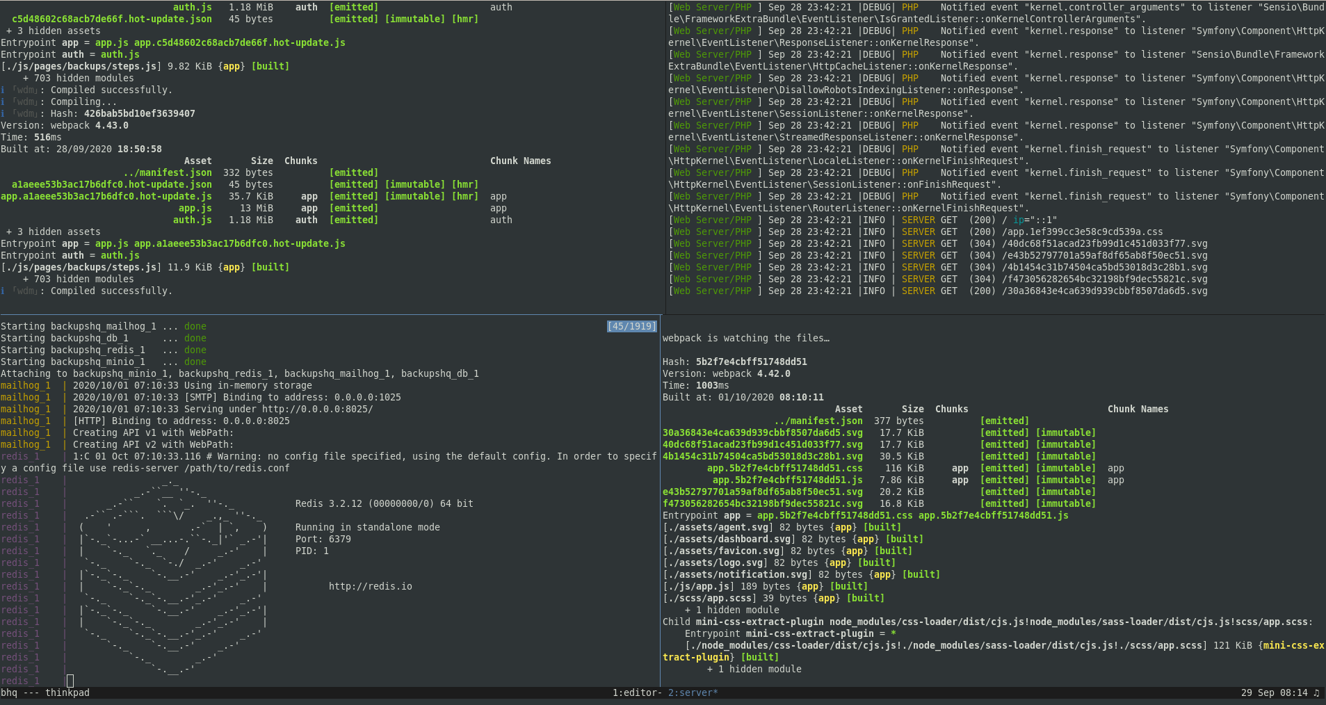Click '[./js/pages/backups/steps.js] 9.82 KiB' line
The width and height of the screenshot is (1326, 705).
pos(145,66)
